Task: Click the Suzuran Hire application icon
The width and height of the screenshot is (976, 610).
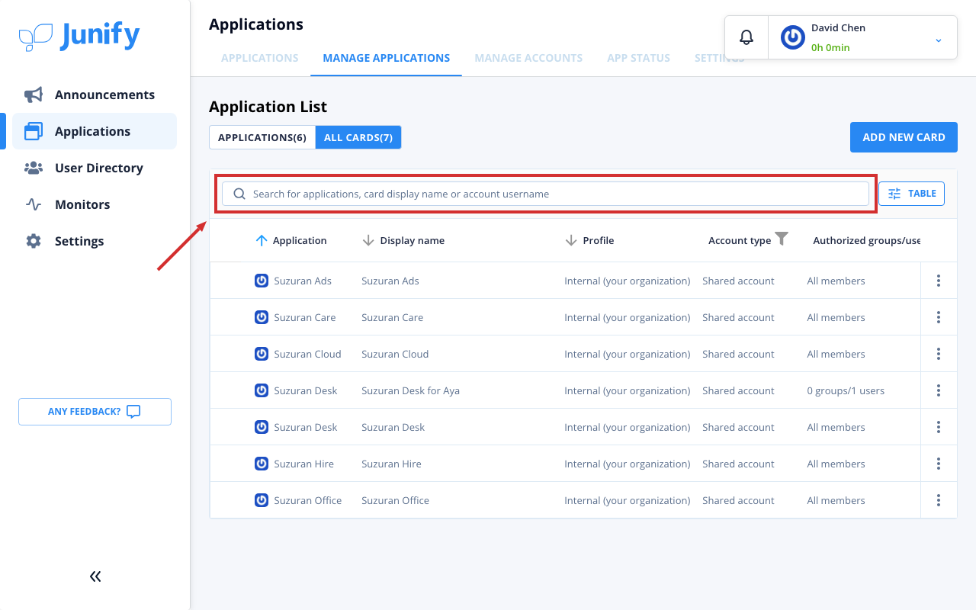Action: 262,464
